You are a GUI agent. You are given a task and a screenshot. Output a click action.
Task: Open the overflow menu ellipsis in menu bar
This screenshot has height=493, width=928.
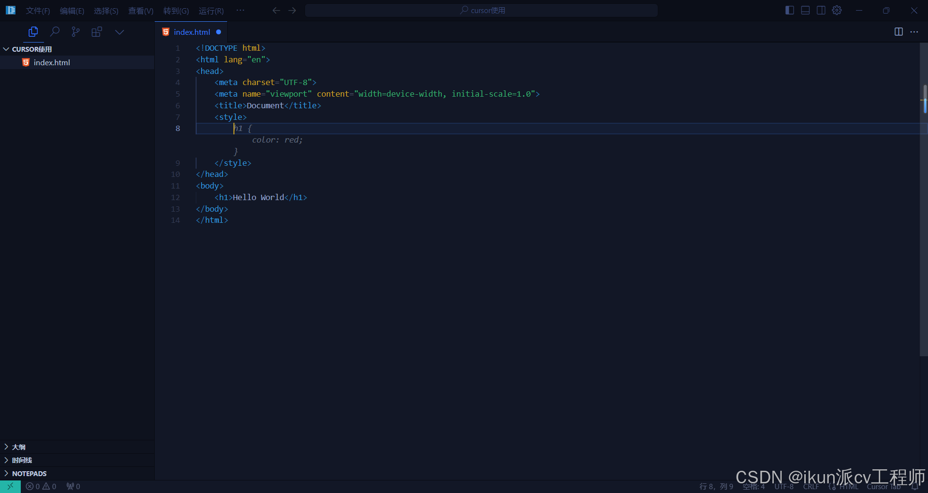[x=240, y=10]
